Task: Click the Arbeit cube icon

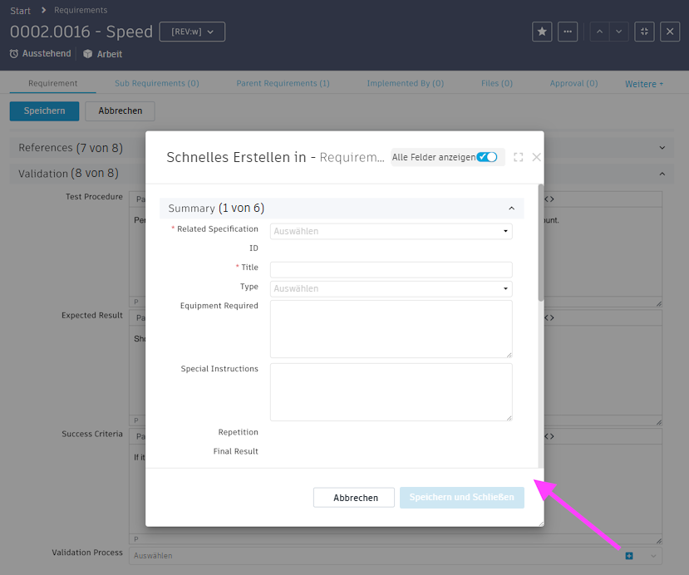Action: (88, 53)
